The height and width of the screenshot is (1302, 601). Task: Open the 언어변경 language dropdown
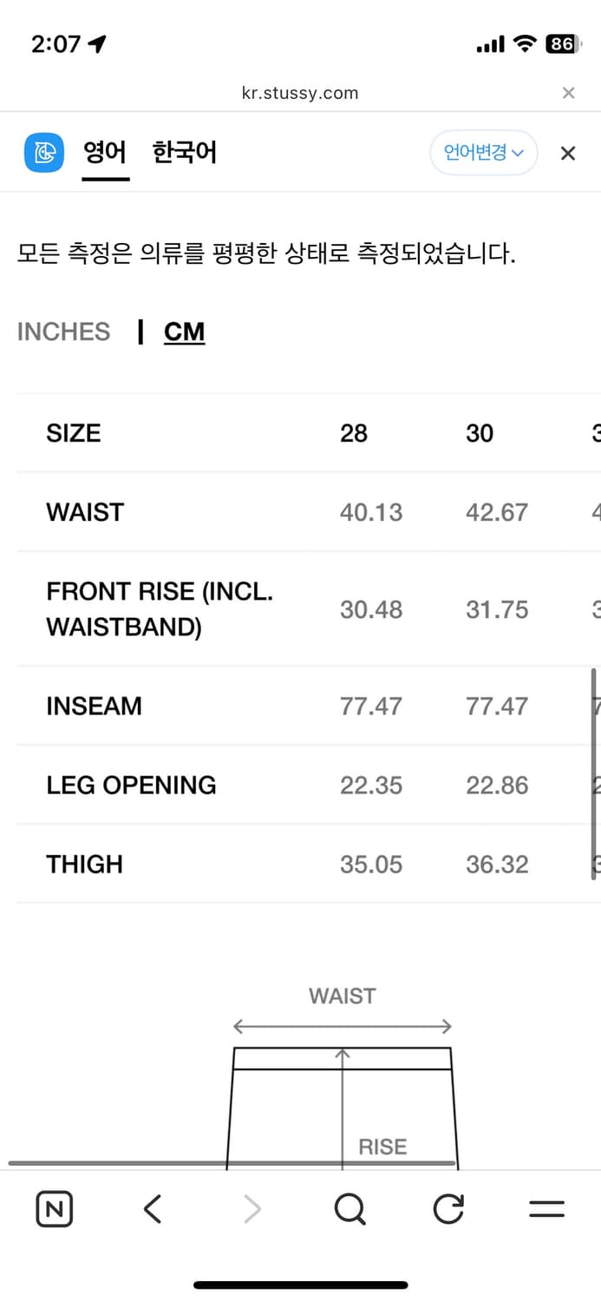point(483,153)
